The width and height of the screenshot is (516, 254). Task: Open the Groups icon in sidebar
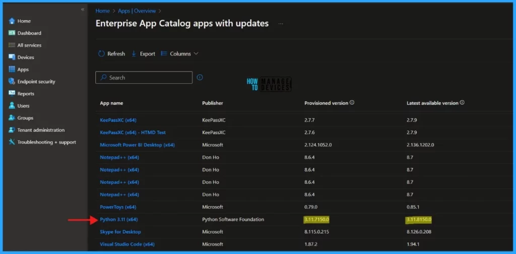12,118
